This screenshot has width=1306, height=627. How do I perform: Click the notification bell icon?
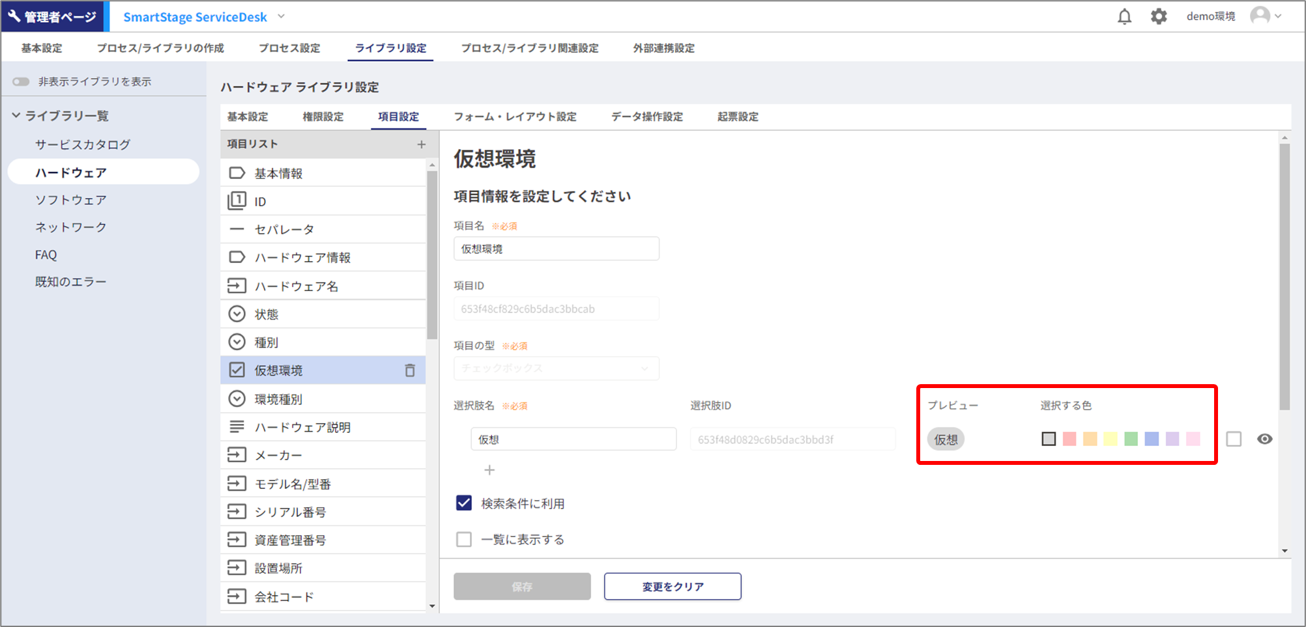click(1124, 16)
